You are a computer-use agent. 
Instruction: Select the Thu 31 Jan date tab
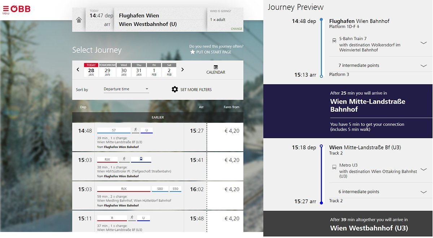pyautogui.click(x=139, y=70)
